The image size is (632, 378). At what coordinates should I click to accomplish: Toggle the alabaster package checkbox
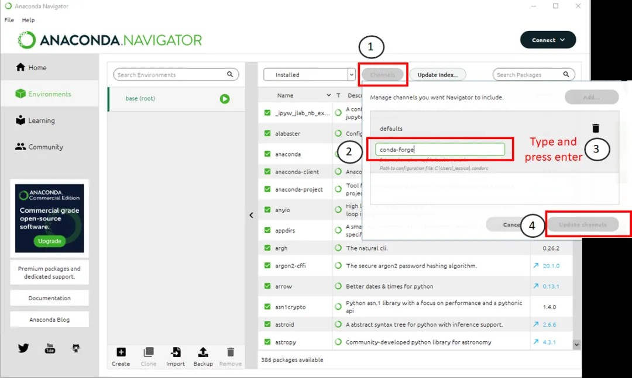click(267, 133)
